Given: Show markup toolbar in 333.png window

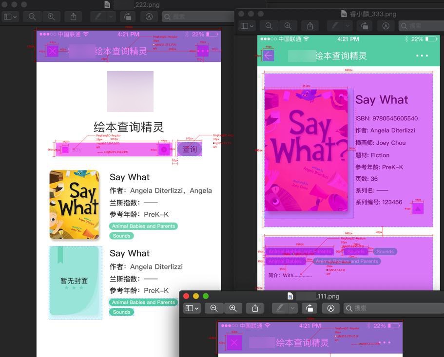Looking at the screenshot, I should (386, 26).
